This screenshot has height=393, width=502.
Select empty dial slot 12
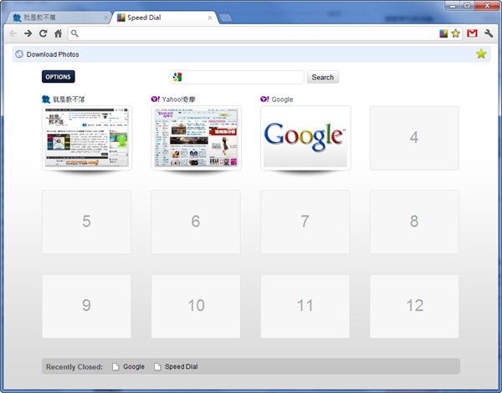coord(414,306)
